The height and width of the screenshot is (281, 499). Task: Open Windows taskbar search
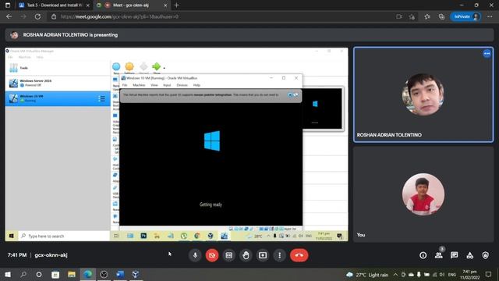23,274
